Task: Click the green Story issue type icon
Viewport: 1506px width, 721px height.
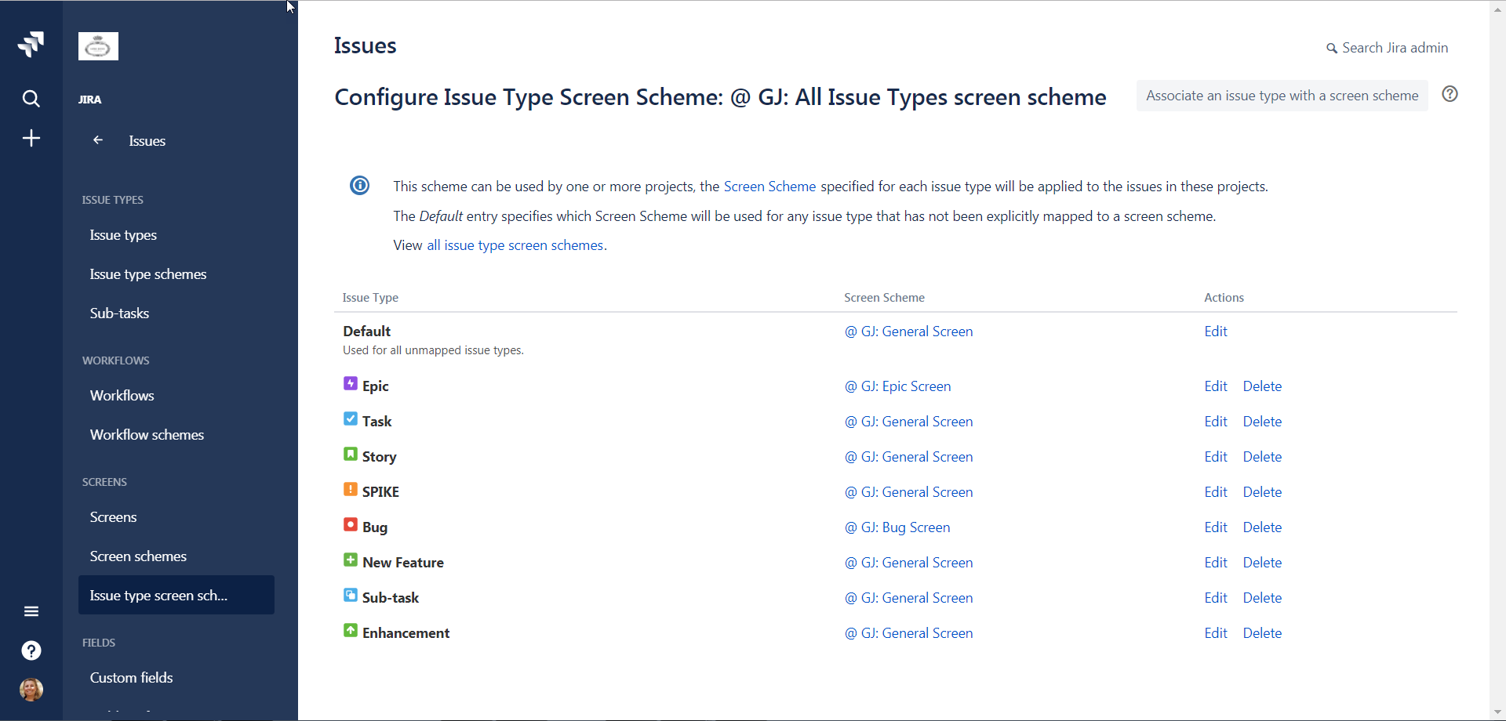Action: [x=350, y=454]
